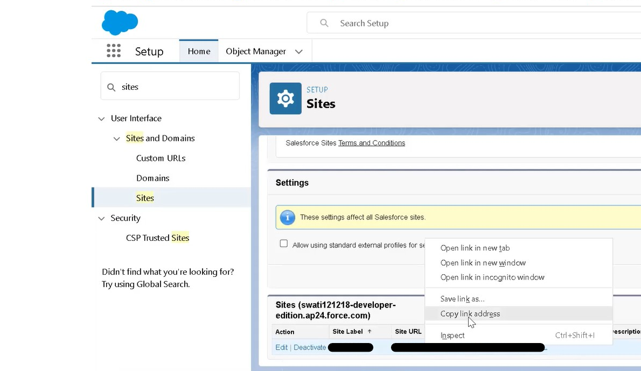Click the Settings section heading
641x371 pixels.
pyautogui.click(x=292, y=182)
